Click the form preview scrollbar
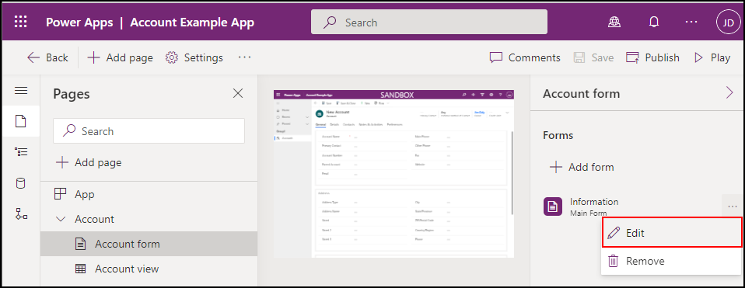Viewport: 745px width, 288px height. pos(512,173)
